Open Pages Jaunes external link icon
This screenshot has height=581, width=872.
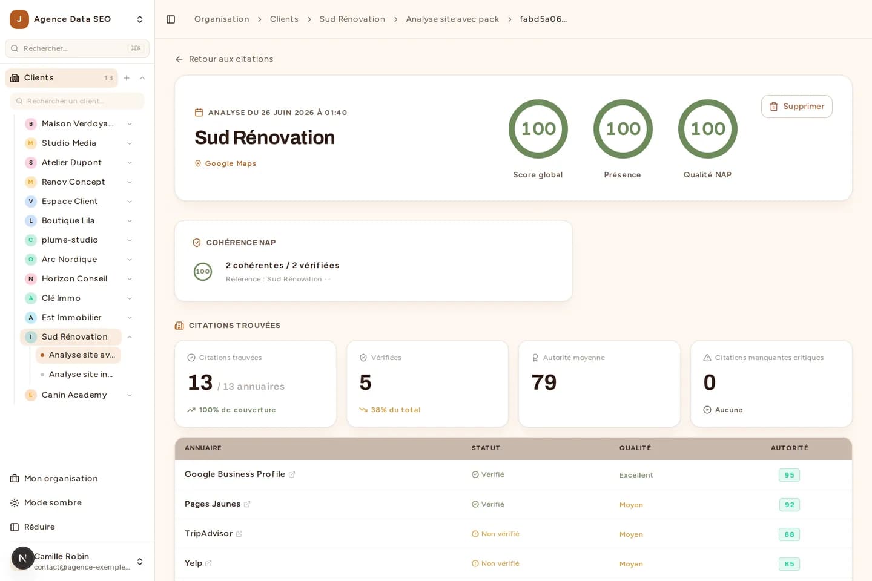click(247, 504)
